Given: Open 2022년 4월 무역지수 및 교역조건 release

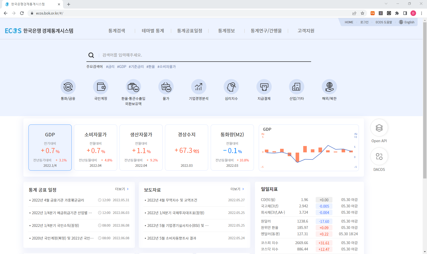Looking at the screenshot, I should (x=172, y=200).
